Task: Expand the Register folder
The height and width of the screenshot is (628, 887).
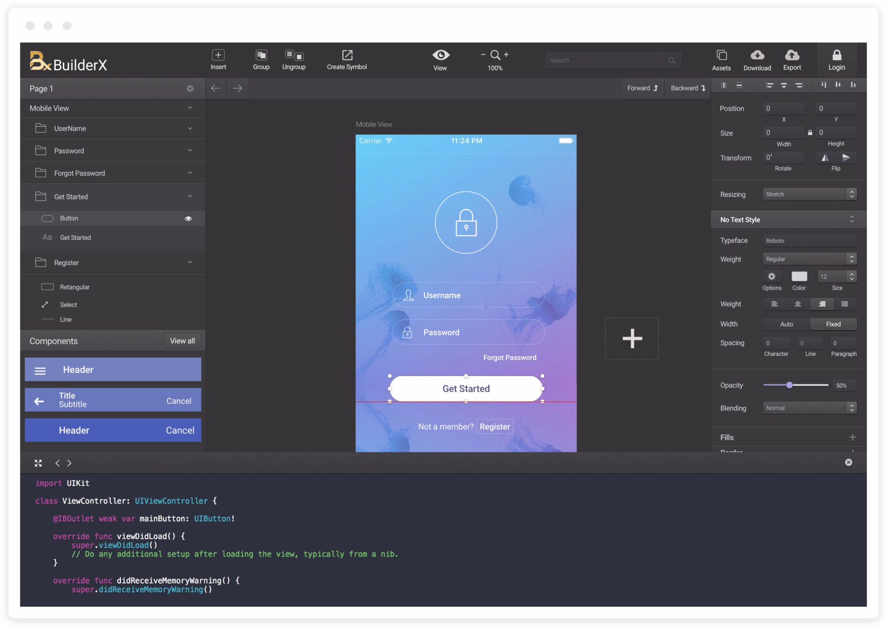Action: click(190, 262)
